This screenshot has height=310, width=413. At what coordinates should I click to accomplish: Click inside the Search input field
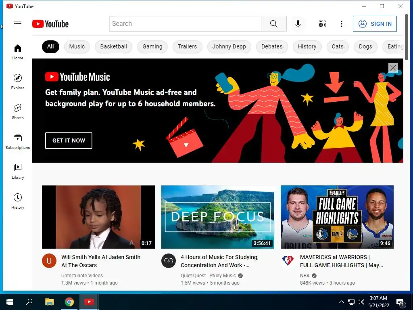click(x=186, y=24)
